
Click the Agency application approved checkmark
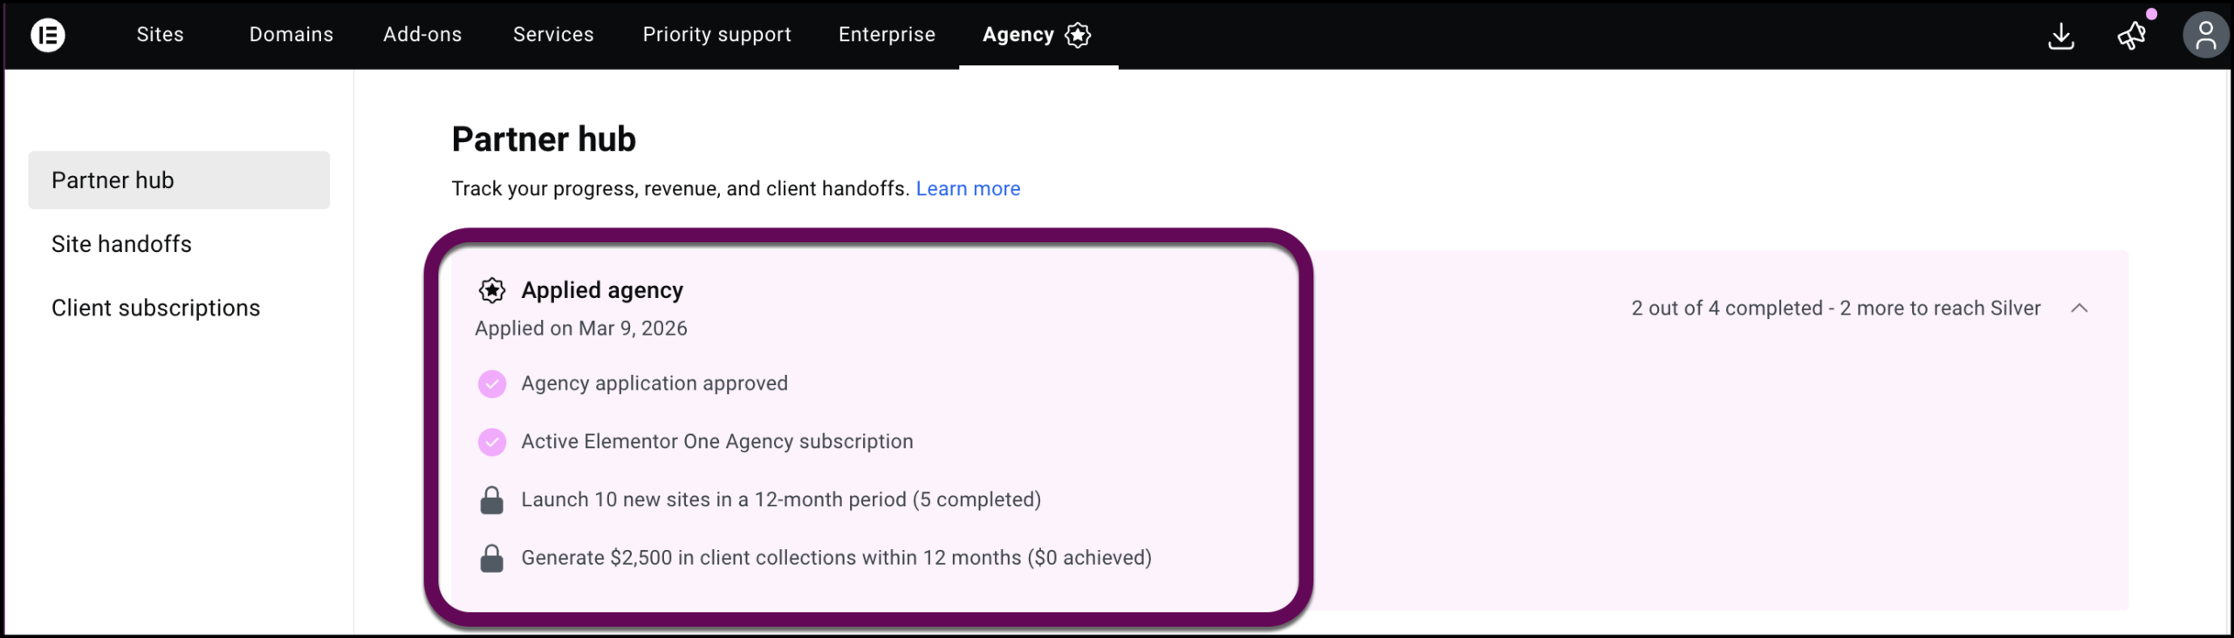[492, 383]
